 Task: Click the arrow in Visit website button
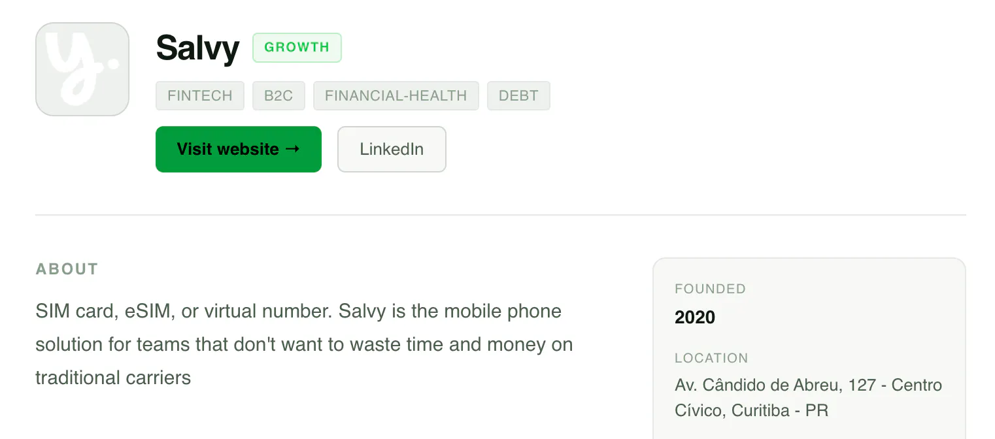(x=293, y=149)
